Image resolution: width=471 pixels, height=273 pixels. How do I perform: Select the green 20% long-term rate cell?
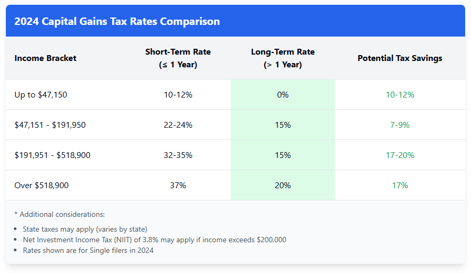click(283, 186)
